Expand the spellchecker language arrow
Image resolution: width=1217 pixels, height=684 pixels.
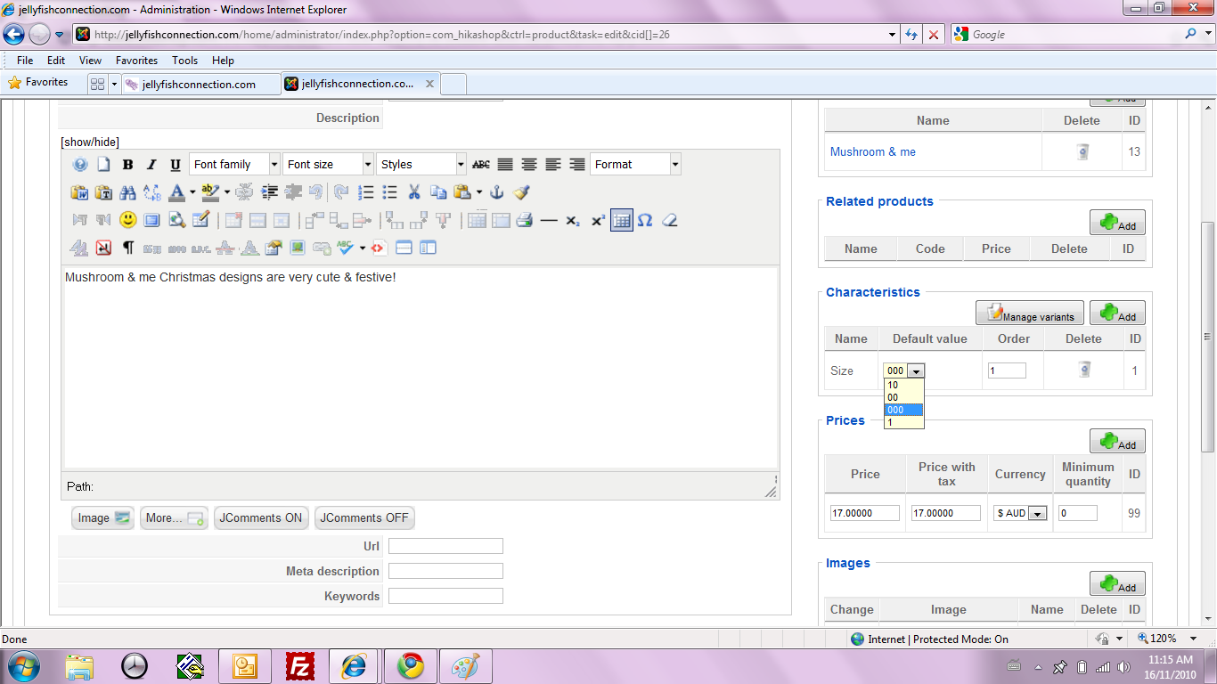click(363, 248)
